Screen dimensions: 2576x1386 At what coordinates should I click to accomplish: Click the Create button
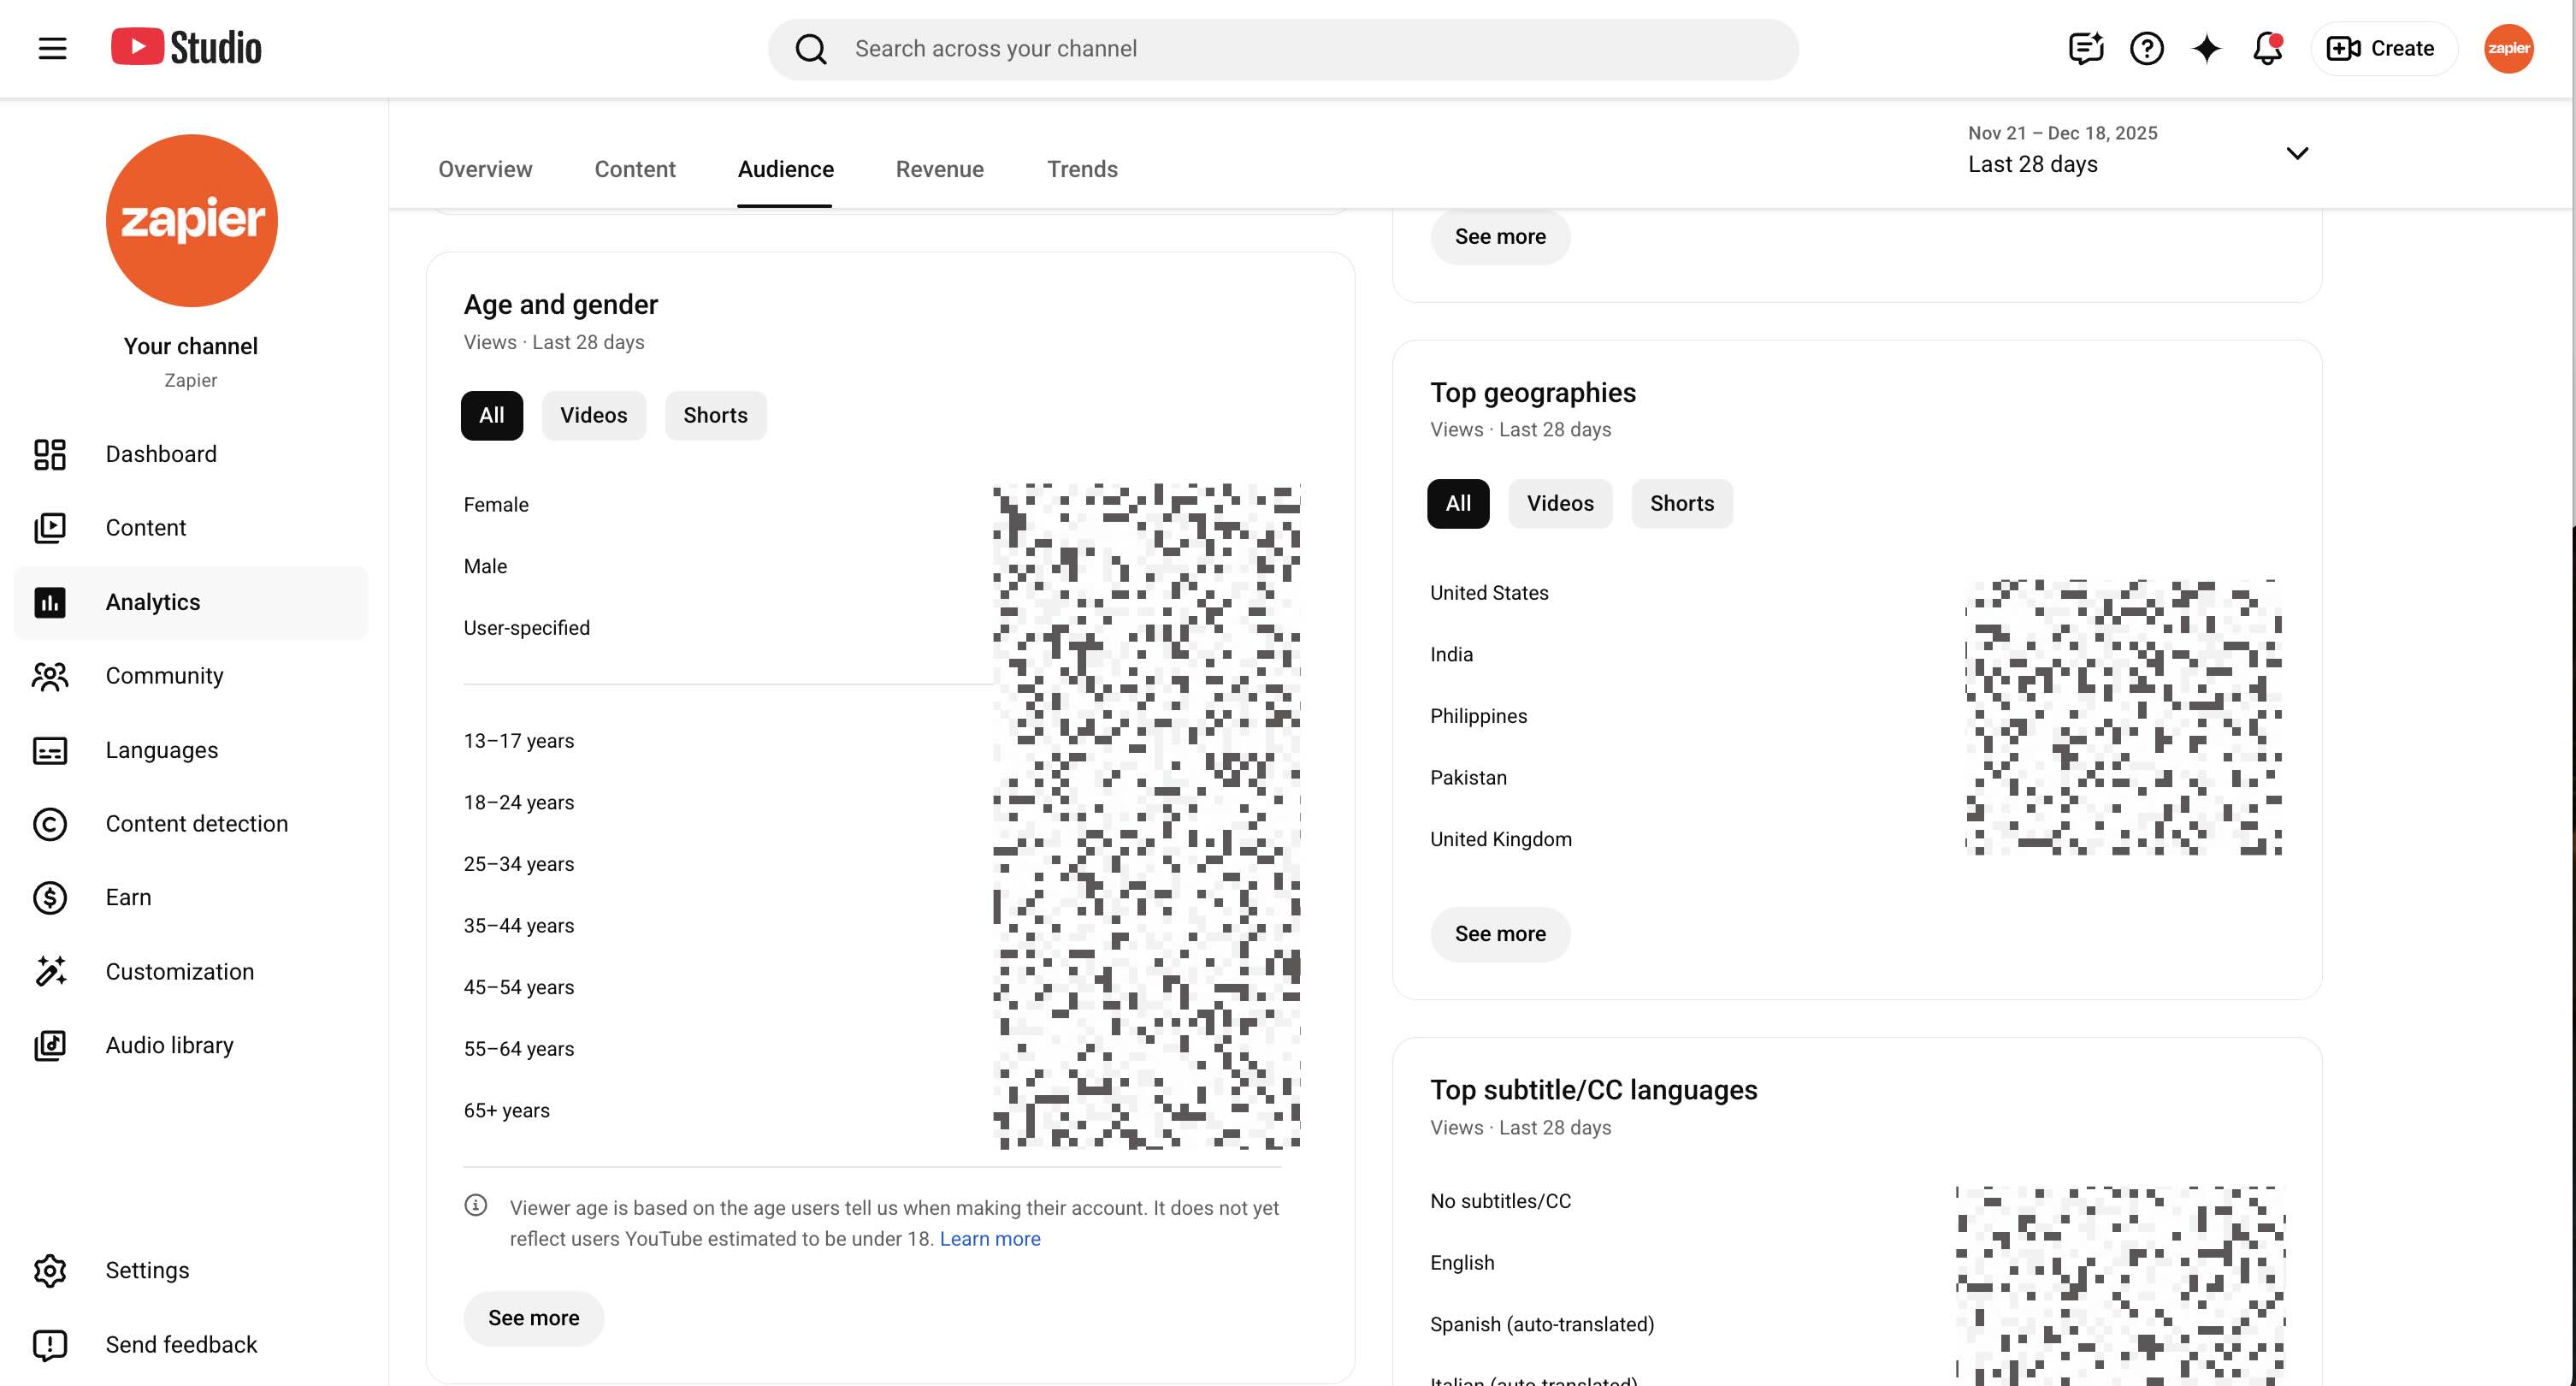2383,48
